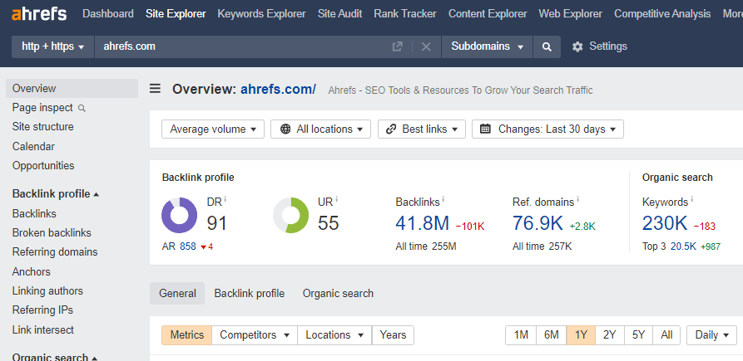Open the Average volume dropdown

tap(213, 129)
